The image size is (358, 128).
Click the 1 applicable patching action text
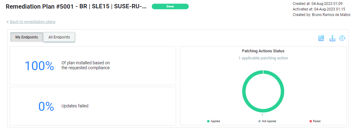pos(263,58)
